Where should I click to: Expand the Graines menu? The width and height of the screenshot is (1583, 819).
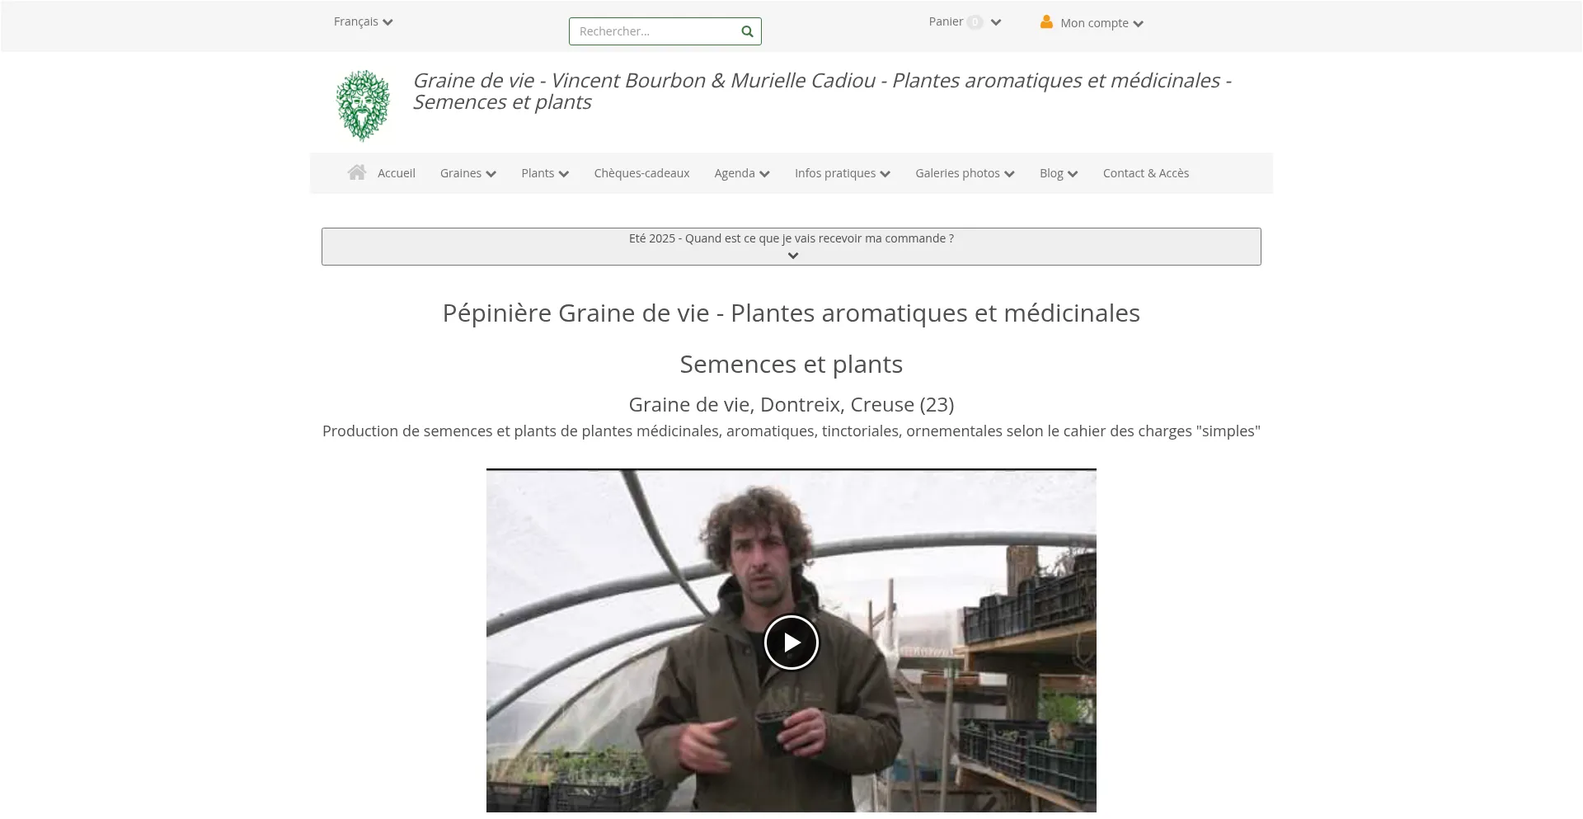(x=467, y=173)
